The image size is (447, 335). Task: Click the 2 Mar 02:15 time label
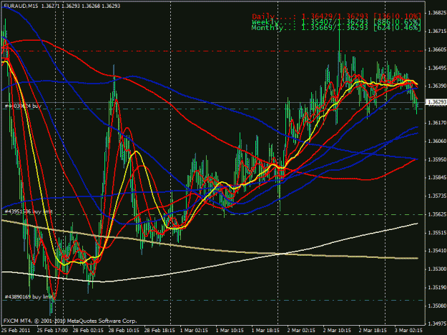[301, 331]
